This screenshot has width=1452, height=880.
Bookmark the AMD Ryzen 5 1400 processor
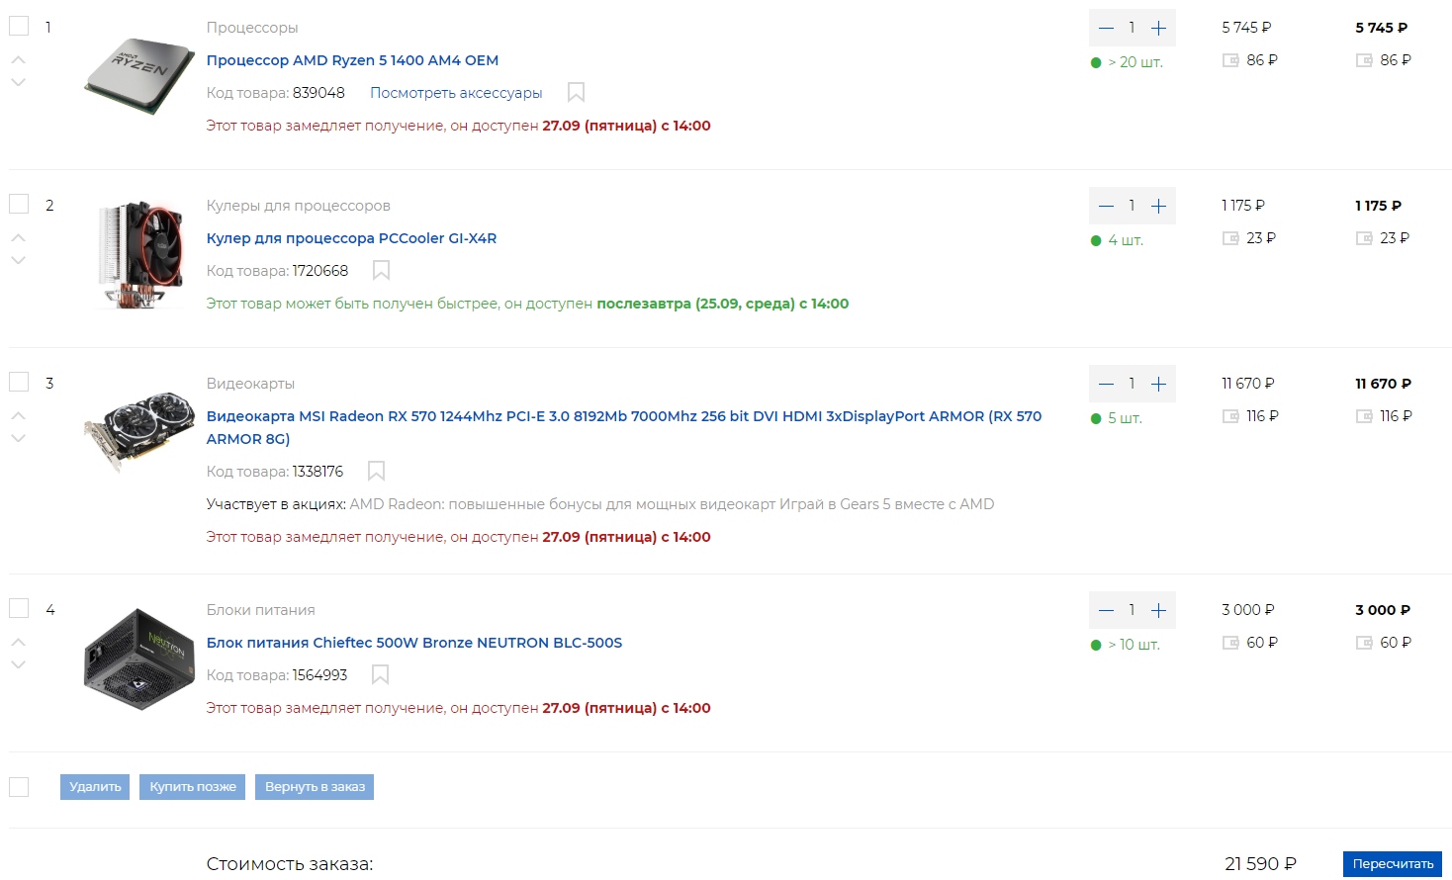click(x=576, y=92)
